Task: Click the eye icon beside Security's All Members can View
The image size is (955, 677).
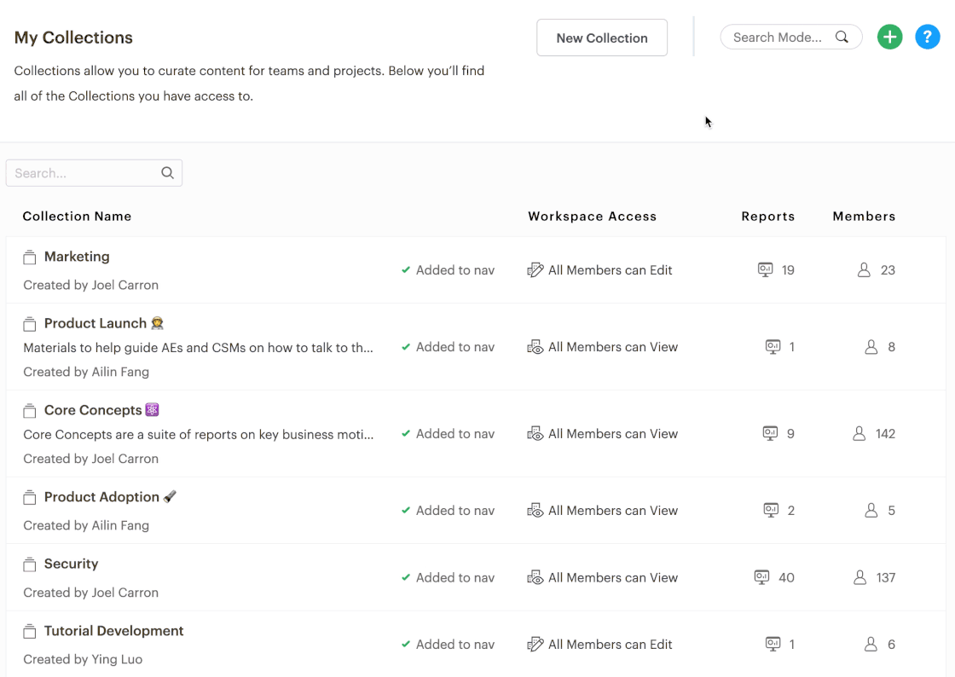Action: pos(535,577)
